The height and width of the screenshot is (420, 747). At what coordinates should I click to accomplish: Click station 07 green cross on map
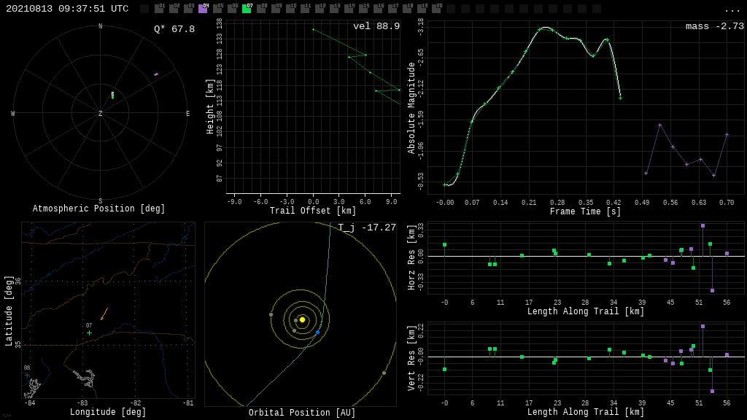(x=90, y=333)
